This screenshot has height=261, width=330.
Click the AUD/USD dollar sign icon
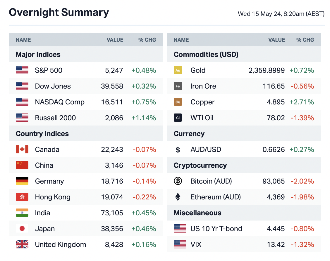(178, 150)
